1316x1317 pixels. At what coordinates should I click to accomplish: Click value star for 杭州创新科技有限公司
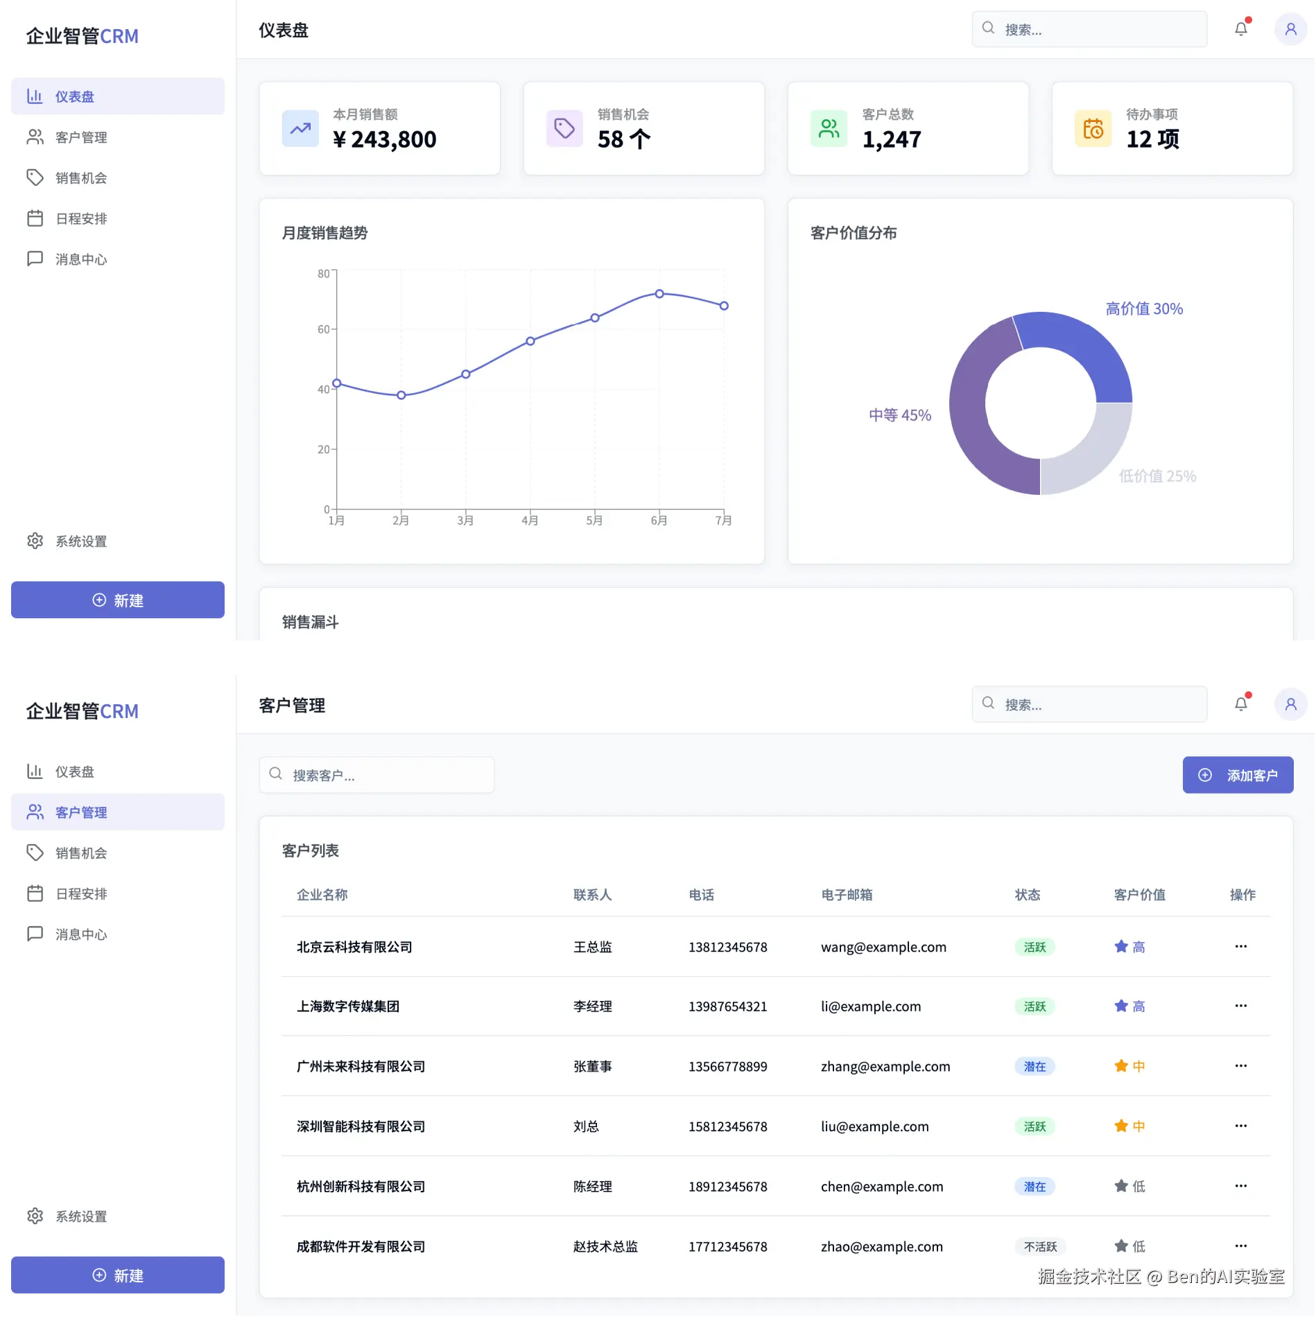coord(1120,1186)
